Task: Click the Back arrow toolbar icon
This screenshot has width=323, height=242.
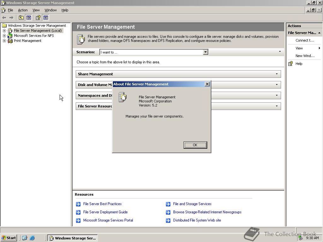Action: click(4, 18)
